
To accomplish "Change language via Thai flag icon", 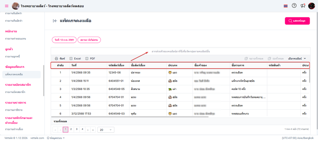I will pyautogui.click(x=286, y=6).
